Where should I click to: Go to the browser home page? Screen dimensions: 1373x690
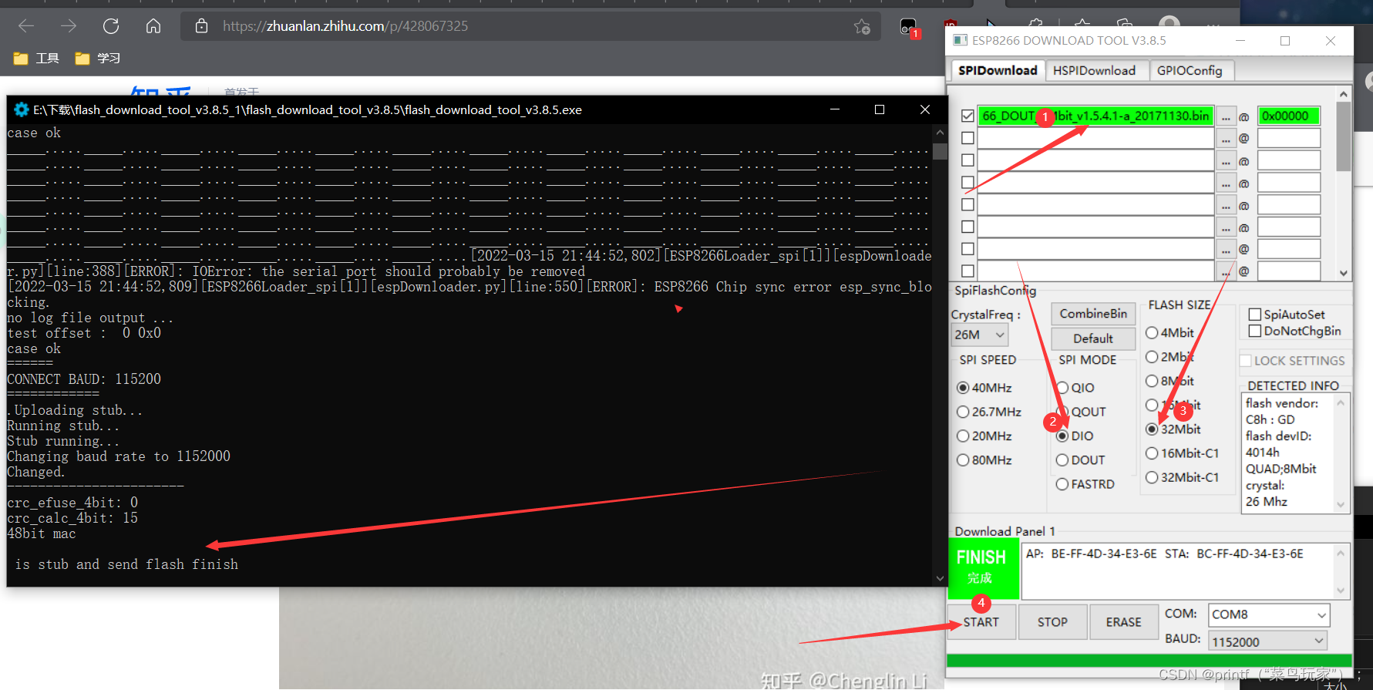[x=153, y=26]
